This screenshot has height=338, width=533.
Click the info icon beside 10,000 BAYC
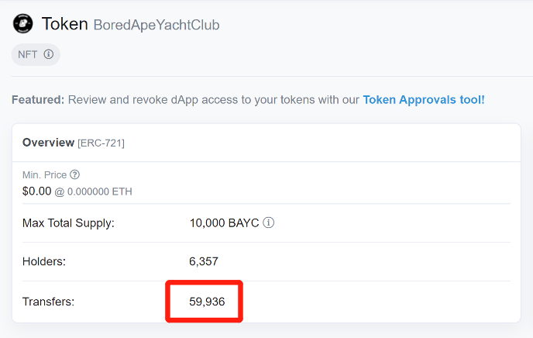[269, 223]
